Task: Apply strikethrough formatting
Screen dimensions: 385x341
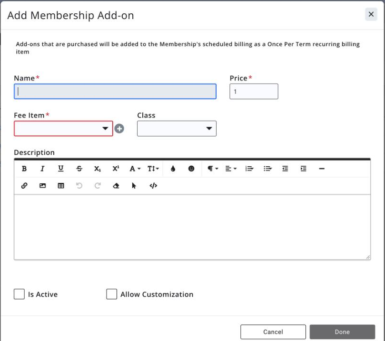Action: coord(79,169)
